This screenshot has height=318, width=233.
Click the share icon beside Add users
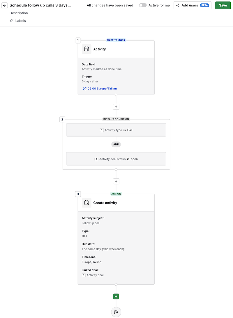pos(178,5)
